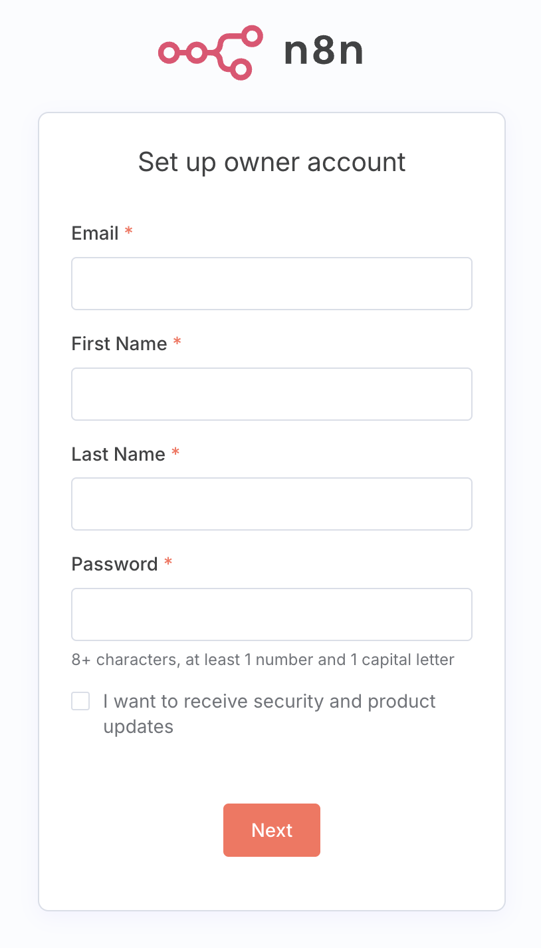The width and height of the screenshot is (541, 948).
Task: Click the required asterisk beside Email
Action: click(129, 232)
